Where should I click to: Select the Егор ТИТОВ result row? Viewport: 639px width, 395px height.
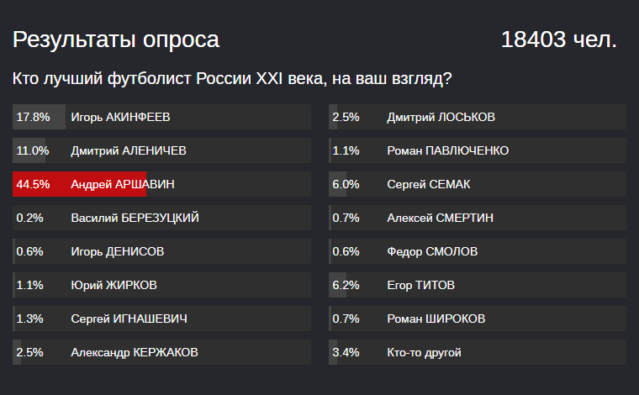(478, 285)
